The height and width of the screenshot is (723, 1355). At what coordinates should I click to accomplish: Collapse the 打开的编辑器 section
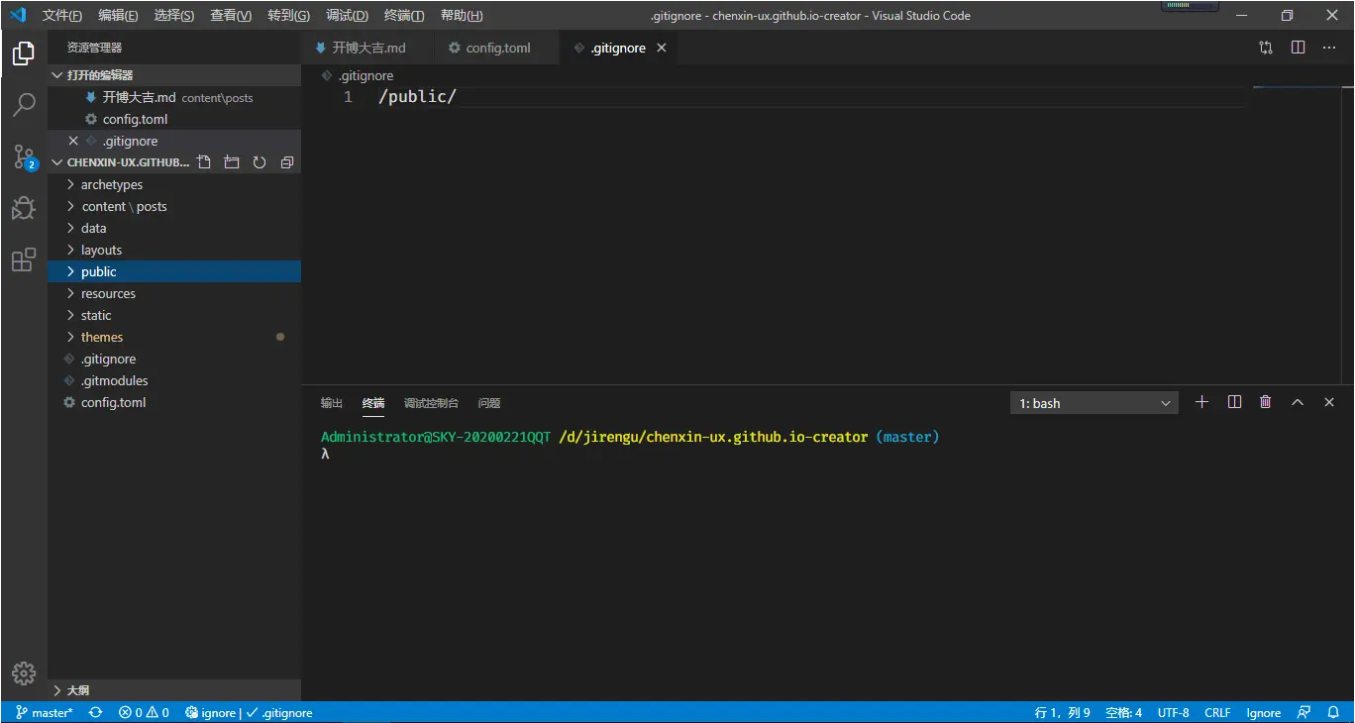(x=174, y=75)
